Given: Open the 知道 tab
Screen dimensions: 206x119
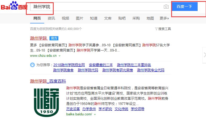Looking at the screenshot, I should tap(94, 18).
